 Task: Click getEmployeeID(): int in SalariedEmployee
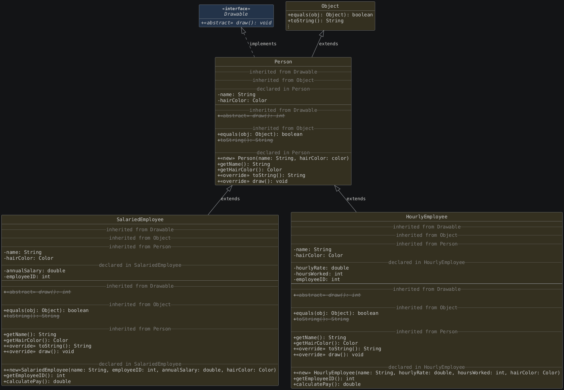pos(34,376)
